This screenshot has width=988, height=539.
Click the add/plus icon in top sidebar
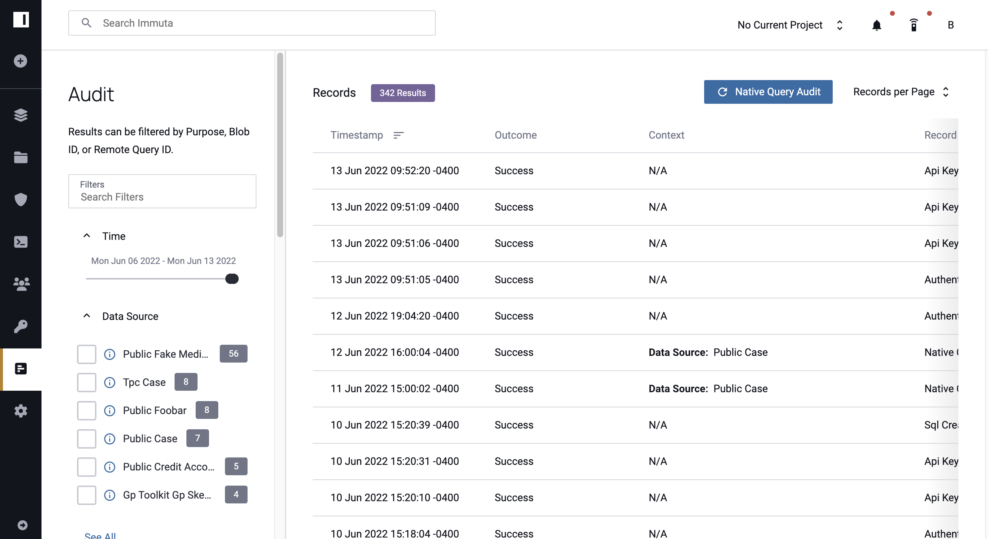click(20, 61)
